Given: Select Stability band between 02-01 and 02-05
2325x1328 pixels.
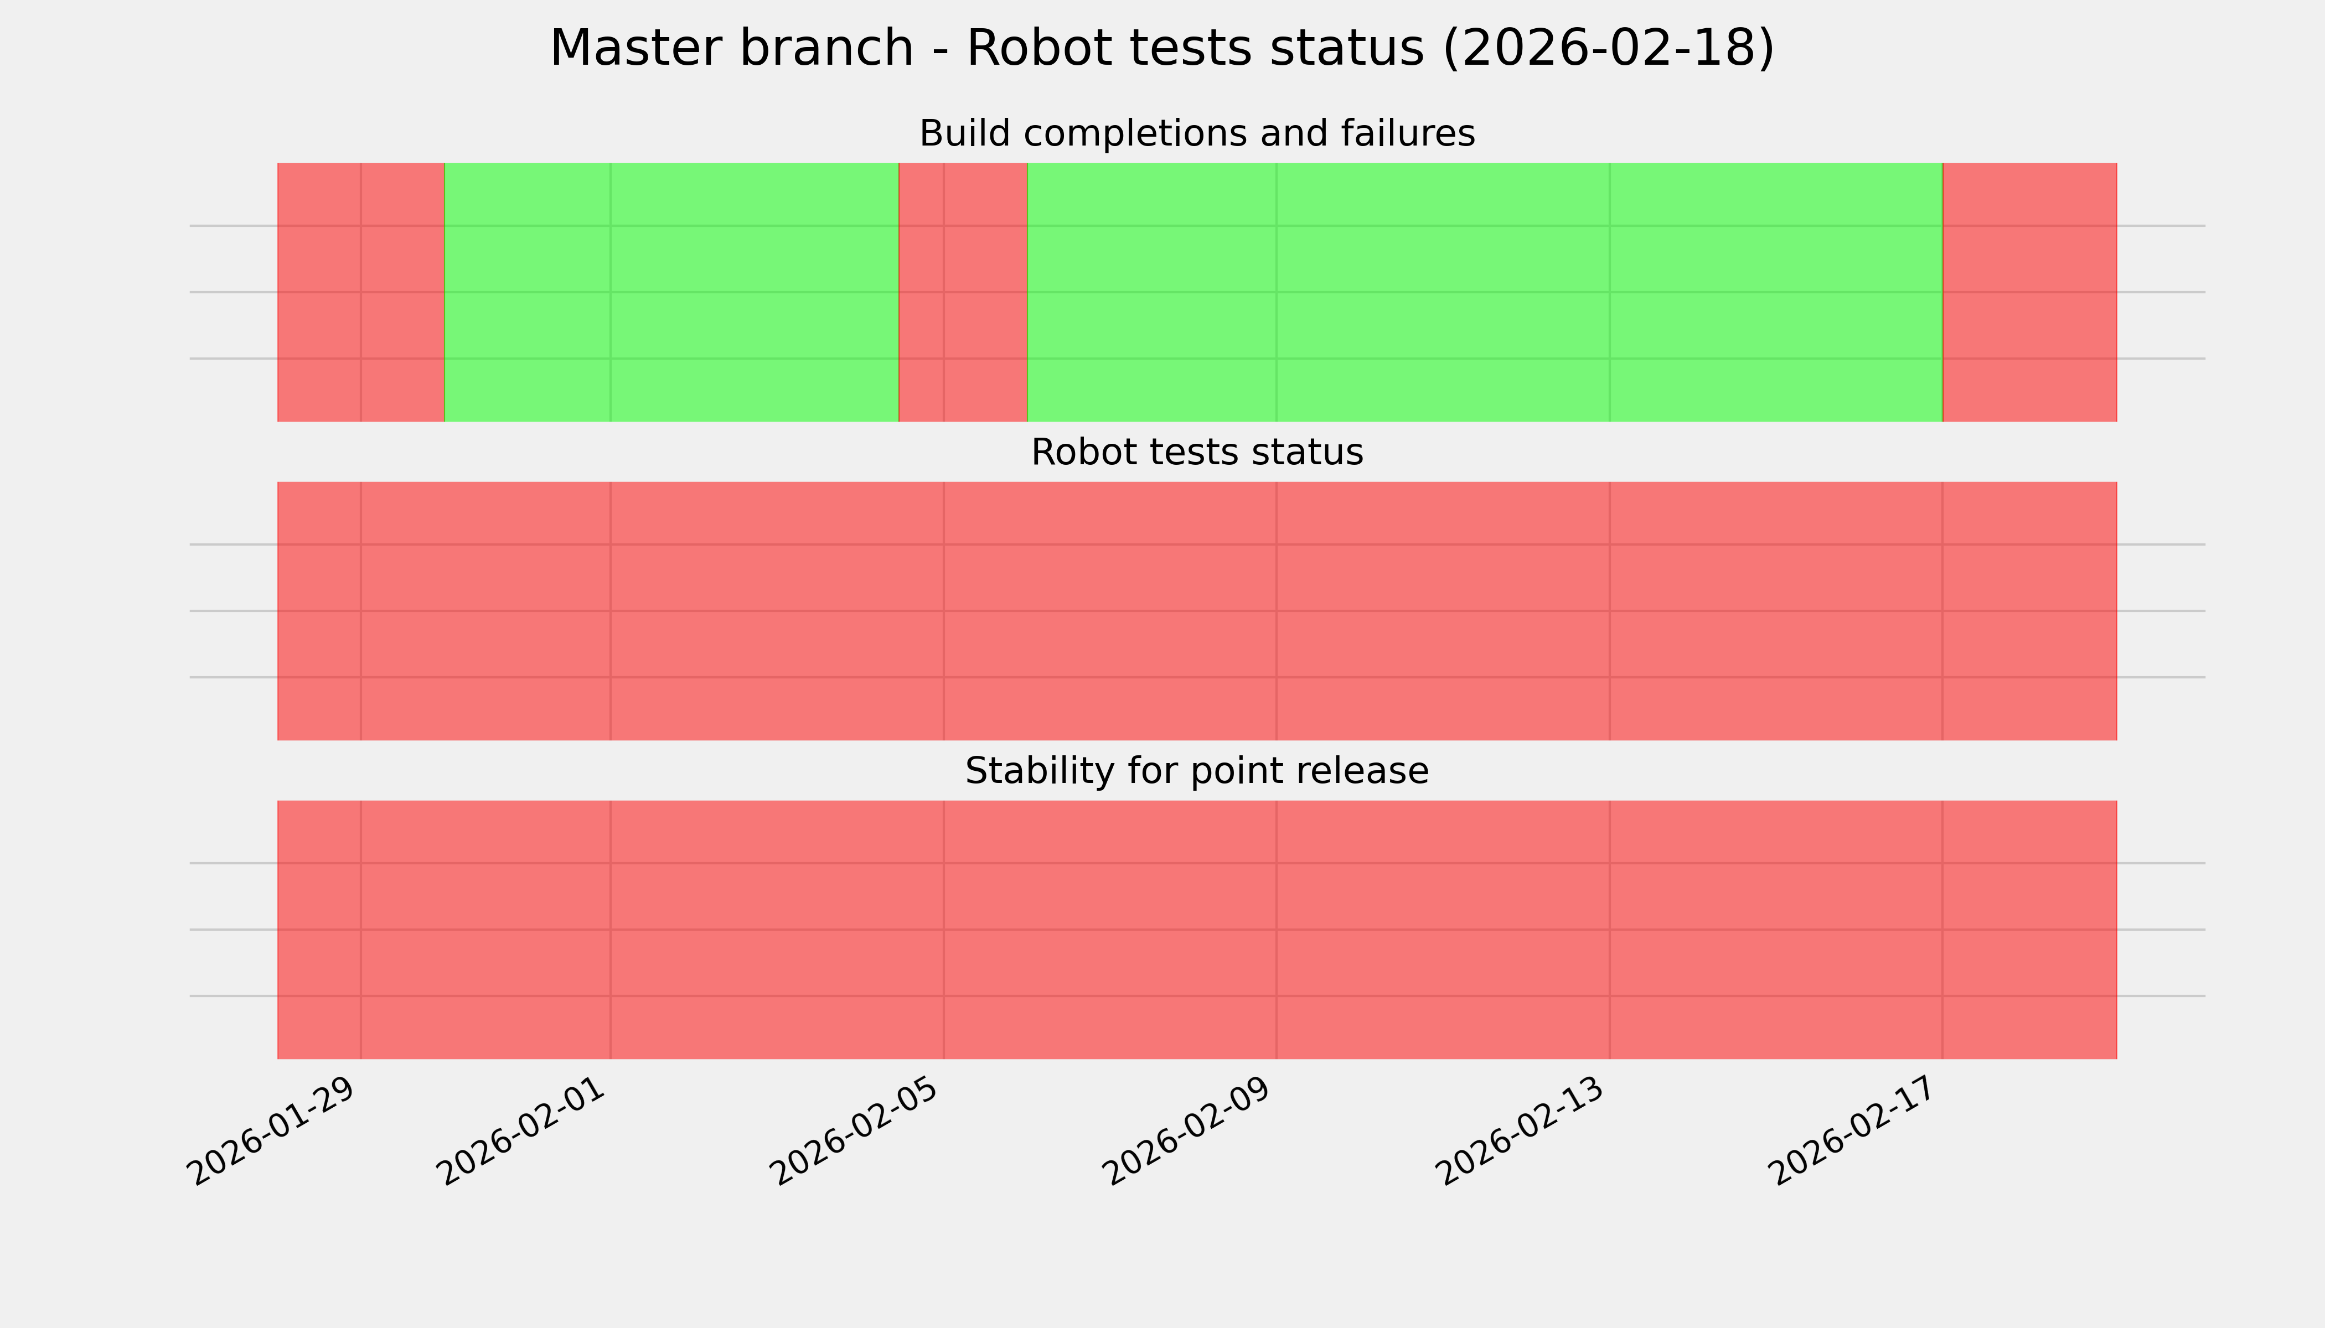Looking at the screenshot, I should (777, 930).
